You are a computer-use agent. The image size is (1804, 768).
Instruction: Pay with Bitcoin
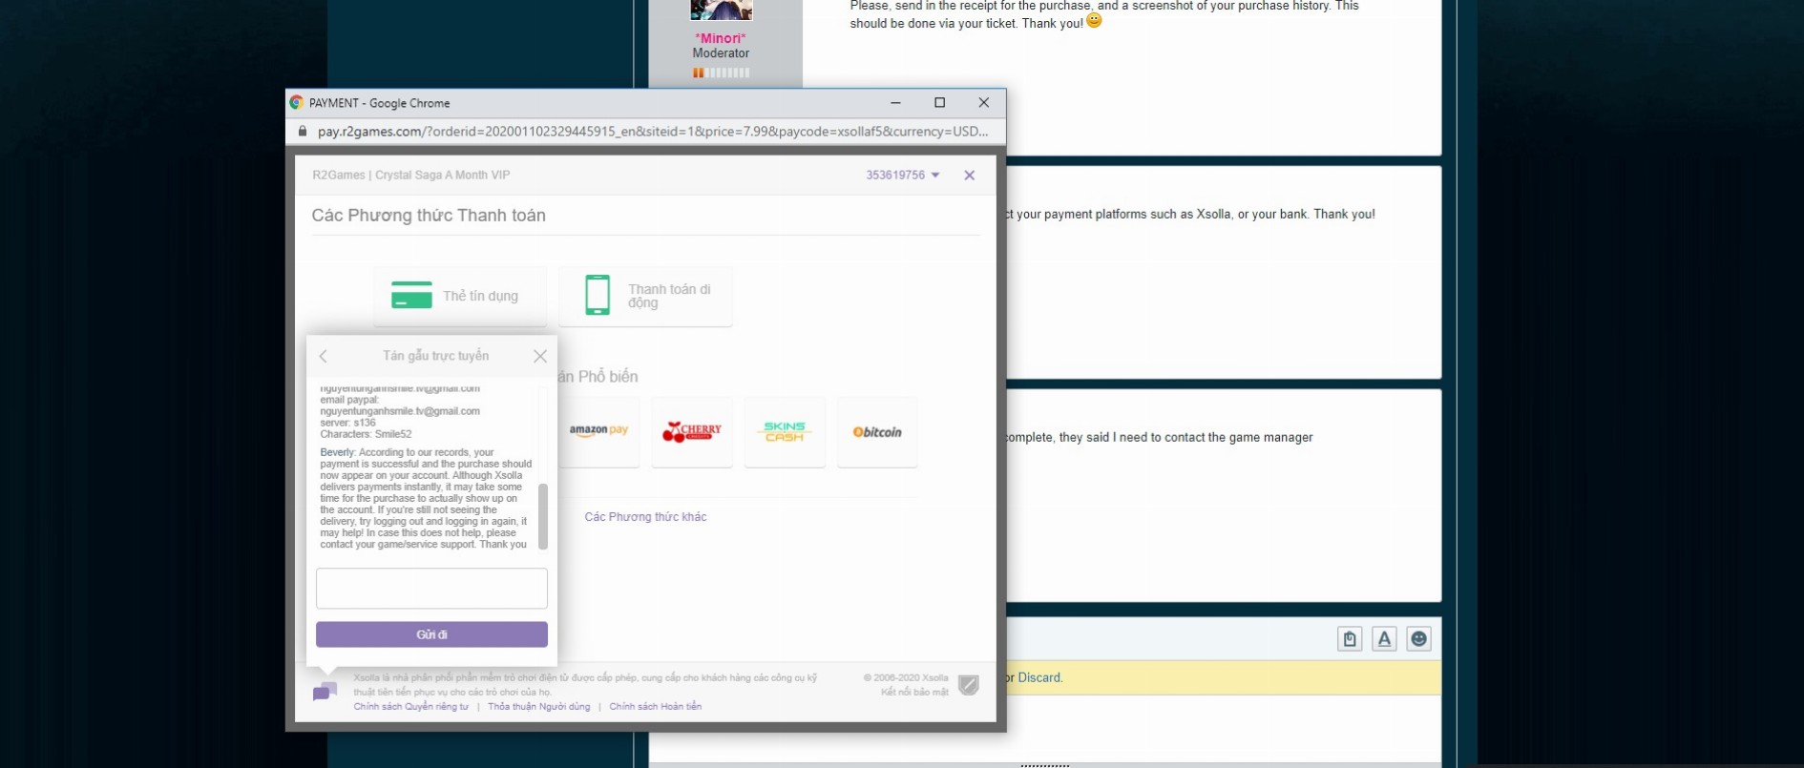(876, 431)
